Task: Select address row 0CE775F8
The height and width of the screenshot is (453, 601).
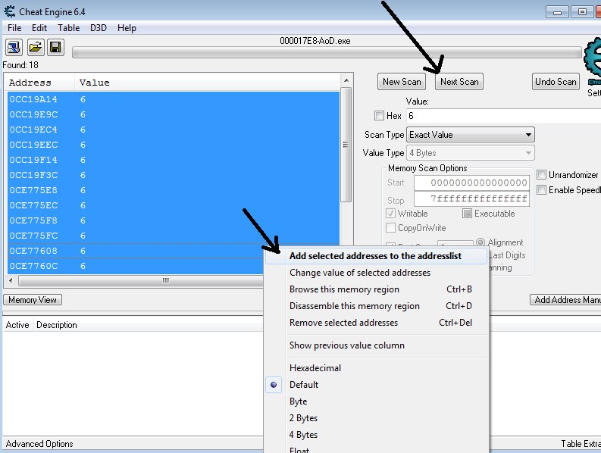Action: point(174,220)
